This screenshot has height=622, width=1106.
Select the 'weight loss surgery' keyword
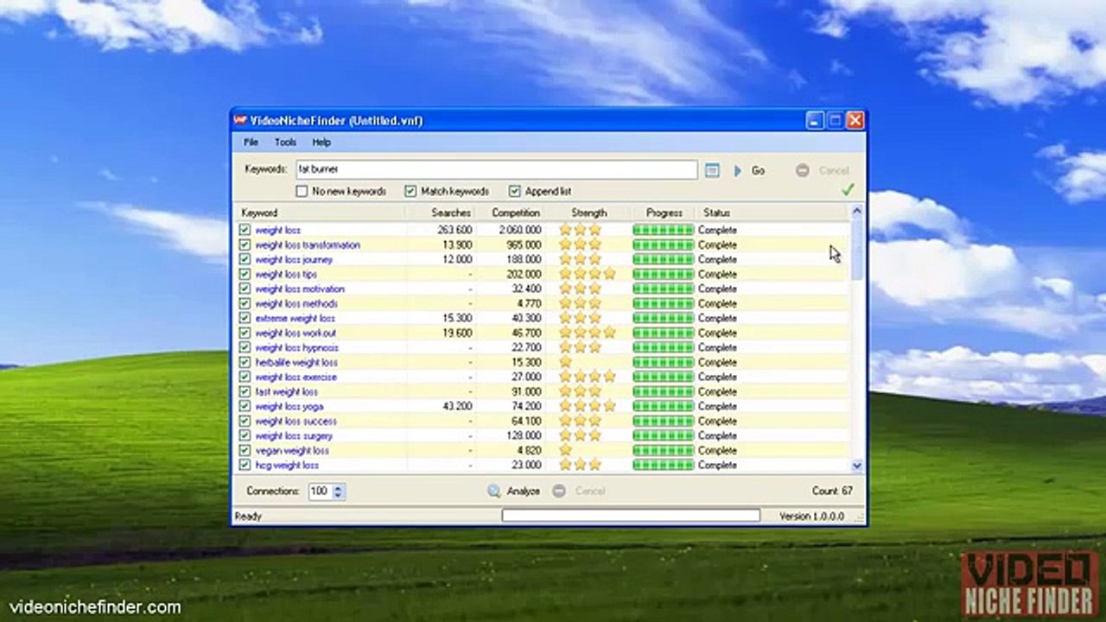coord(294,435)
